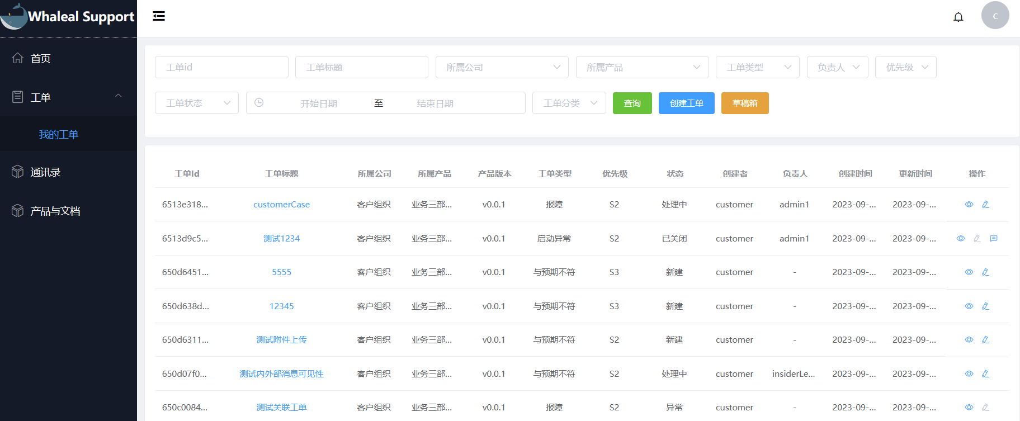Viewport: 1020px width, 421px height.
Task: Open the user avatar menu
Action: (995, 15)
